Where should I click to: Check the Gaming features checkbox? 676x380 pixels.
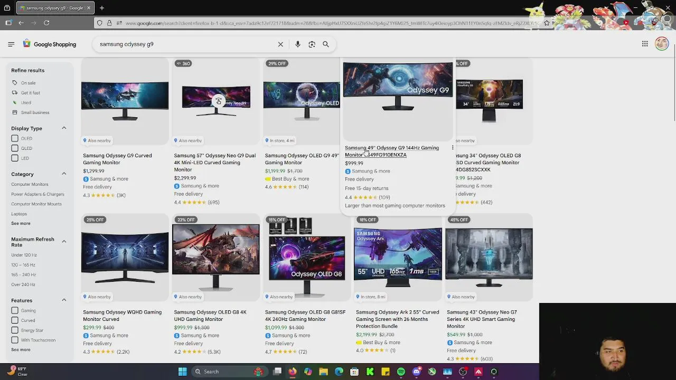point(15,310)
